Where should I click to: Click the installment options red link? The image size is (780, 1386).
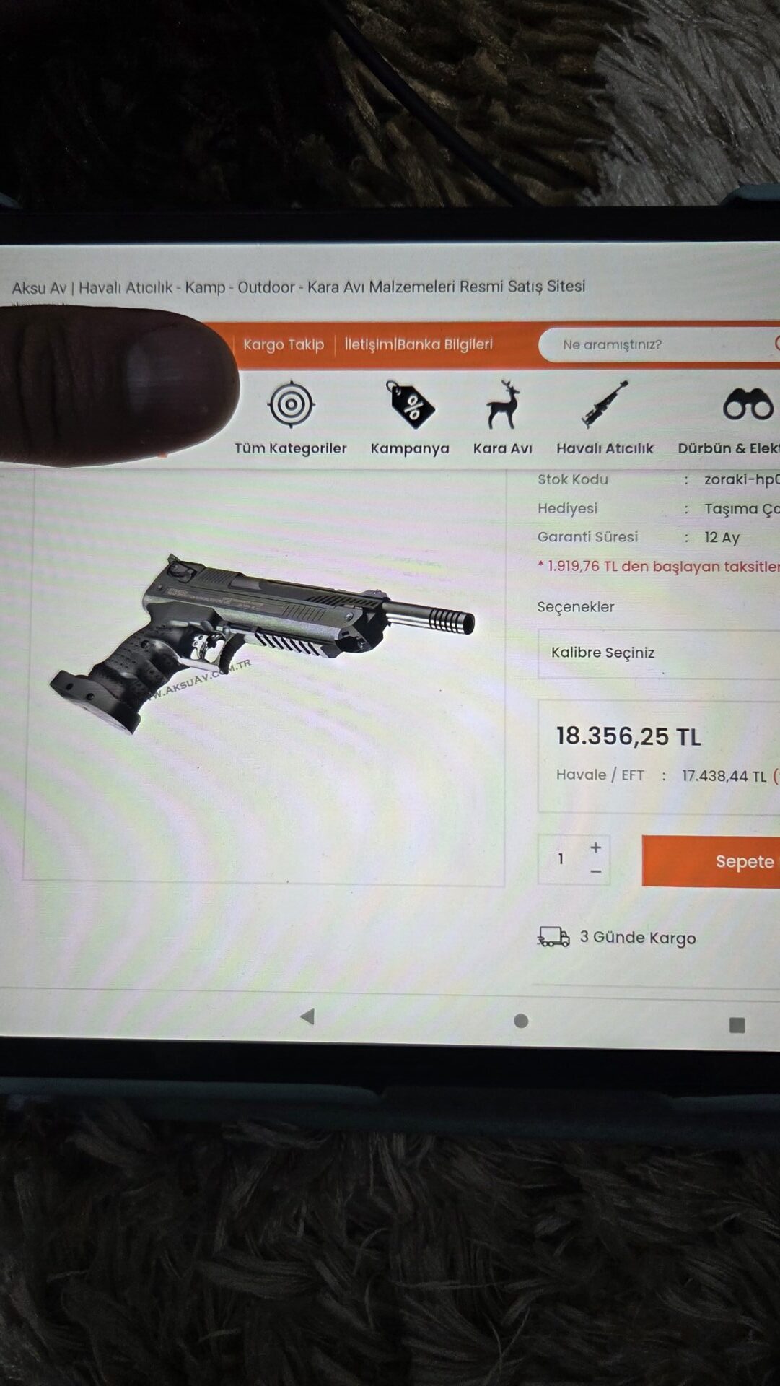(659, 566)
